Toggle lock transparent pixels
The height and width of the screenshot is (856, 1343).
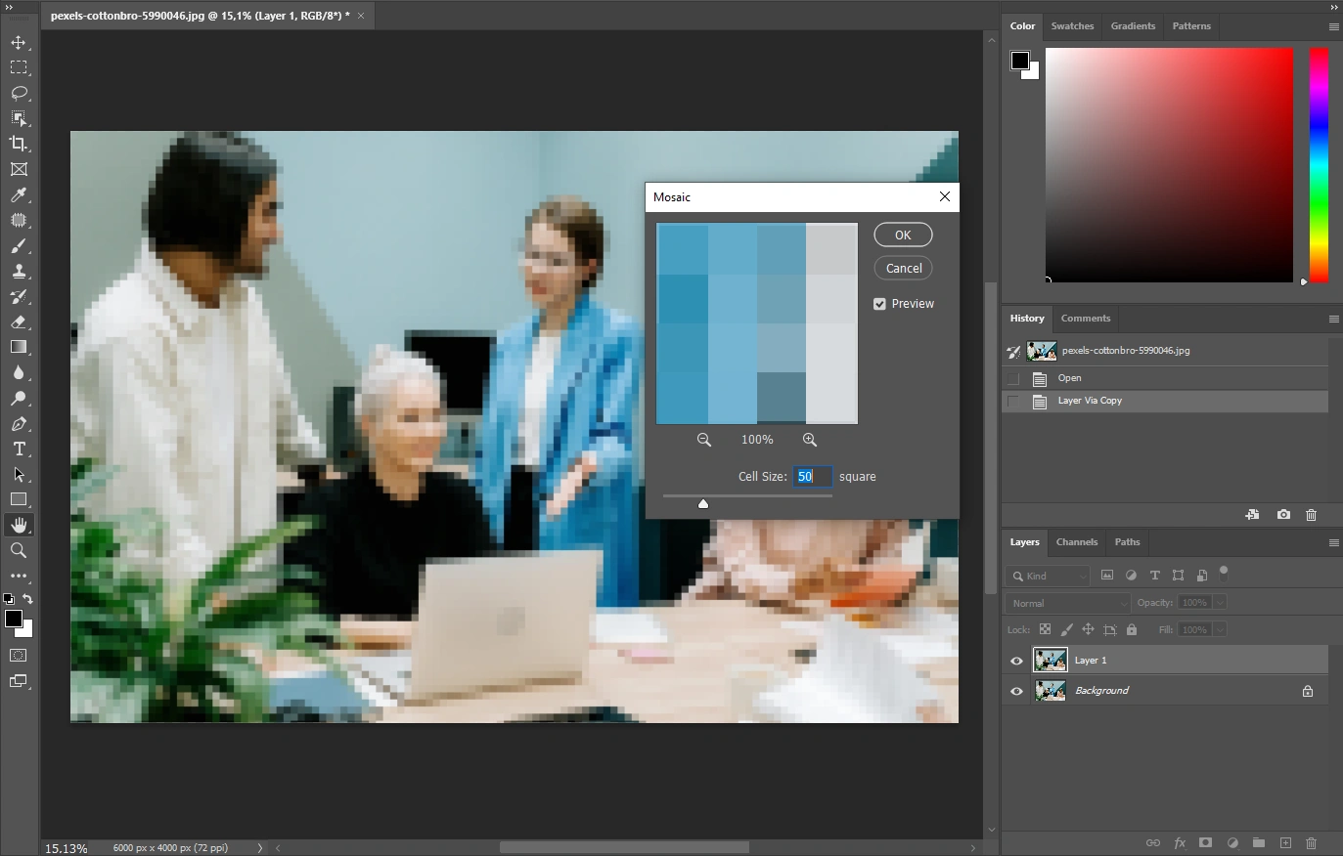coord(1045,630)
